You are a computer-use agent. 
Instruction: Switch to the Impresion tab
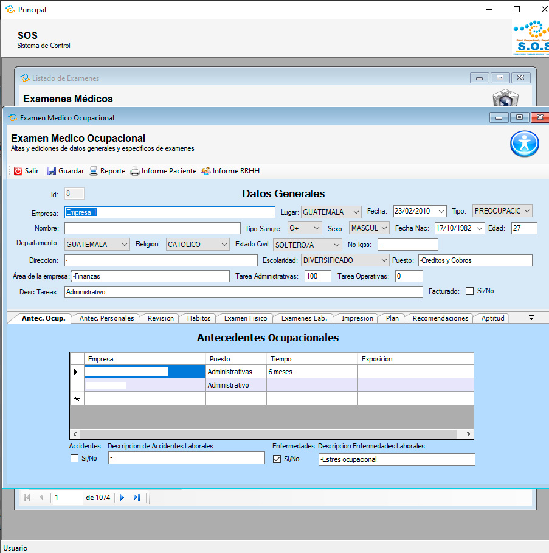(357, 318)
